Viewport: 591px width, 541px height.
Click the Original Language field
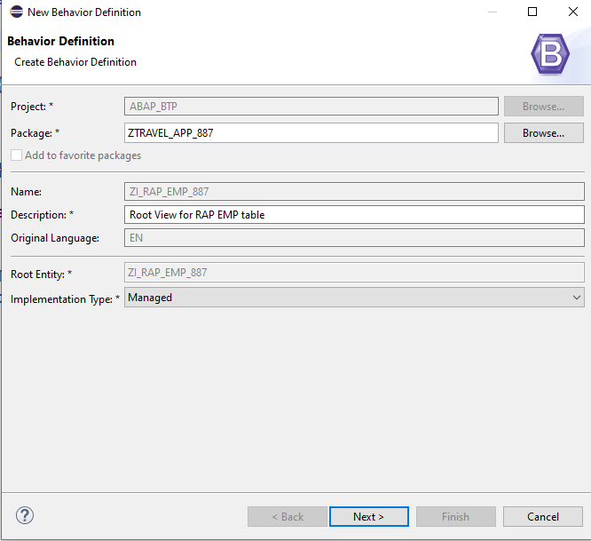[x=354, y=238]
